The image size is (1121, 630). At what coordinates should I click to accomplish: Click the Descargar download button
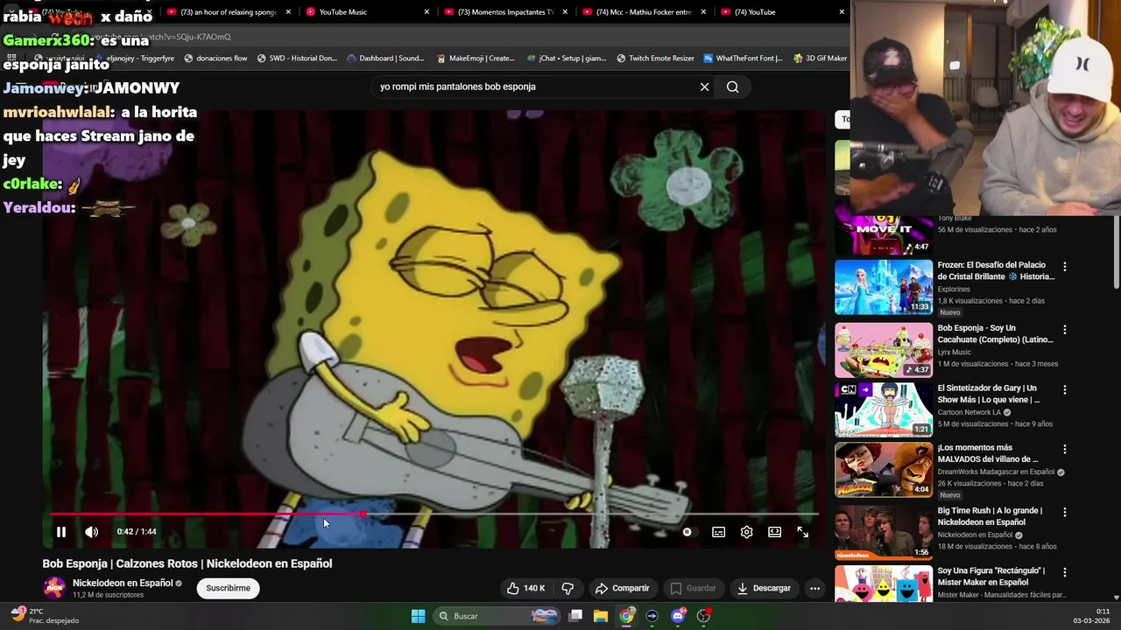[764, 588]
